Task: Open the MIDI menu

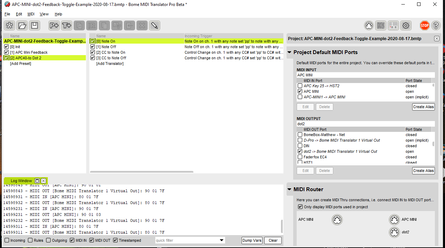Action: (31, 14)
